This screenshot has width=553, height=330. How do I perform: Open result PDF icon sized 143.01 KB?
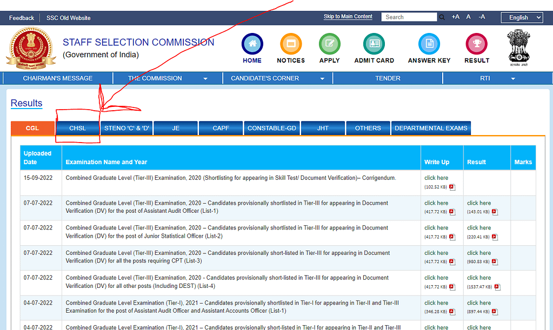[495, 212]
